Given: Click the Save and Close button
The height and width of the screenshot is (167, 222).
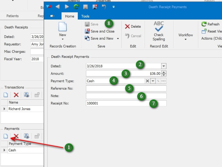Looking at the screenshot, I should [100, 31].
